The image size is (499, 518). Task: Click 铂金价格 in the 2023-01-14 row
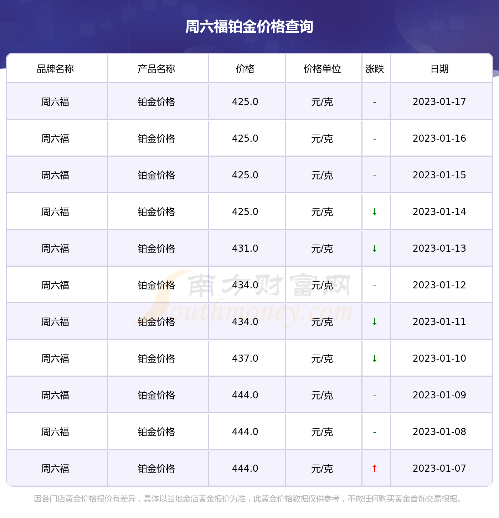coord(156,212)
